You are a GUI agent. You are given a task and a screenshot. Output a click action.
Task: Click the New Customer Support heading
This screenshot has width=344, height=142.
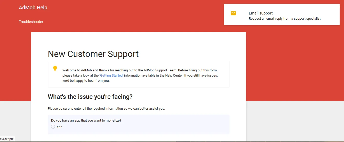[93, 54]
